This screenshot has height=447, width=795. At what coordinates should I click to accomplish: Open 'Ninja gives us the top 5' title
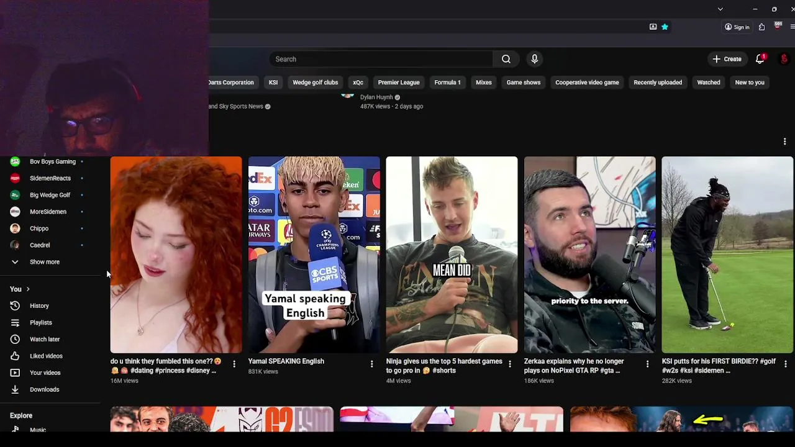click(444, 366)
